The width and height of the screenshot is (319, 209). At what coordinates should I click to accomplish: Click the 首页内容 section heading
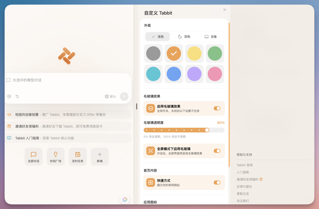click(150, 170)
